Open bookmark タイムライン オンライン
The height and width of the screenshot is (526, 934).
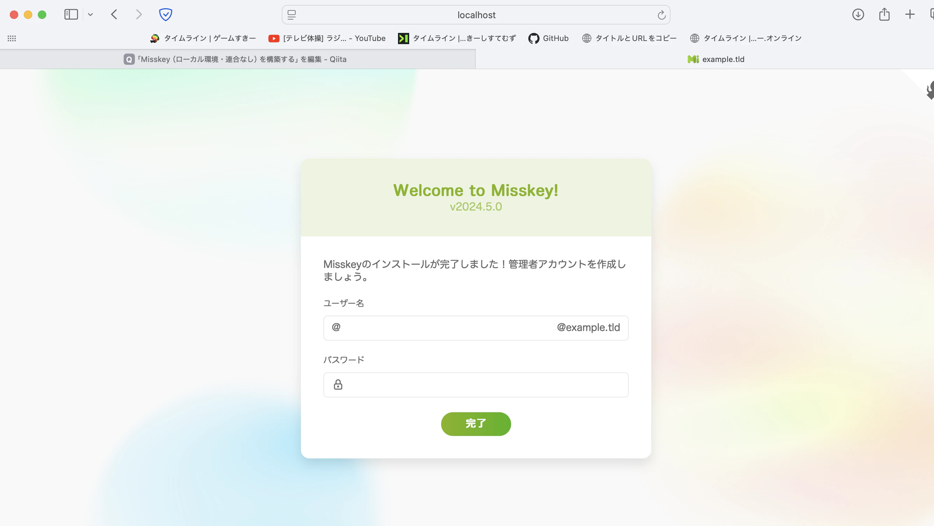(x=746, y=39)
